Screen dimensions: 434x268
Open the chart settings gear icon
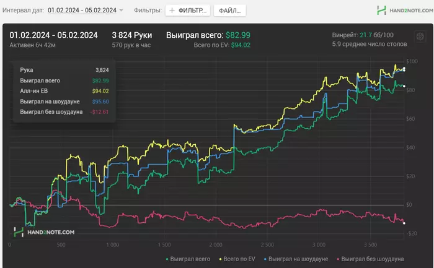coord(420,37)
